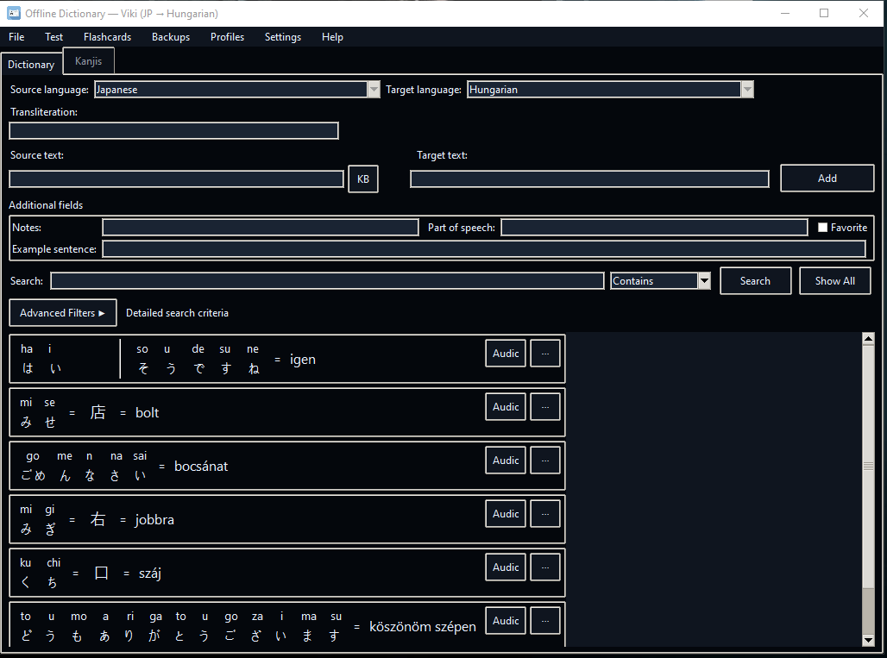Click the word száj
The image size is (887, 658).
click(x=150, y=573)
